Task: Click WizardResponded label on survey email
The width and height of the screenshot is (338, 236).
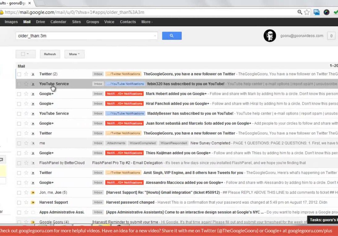Action: click(174, 143)
